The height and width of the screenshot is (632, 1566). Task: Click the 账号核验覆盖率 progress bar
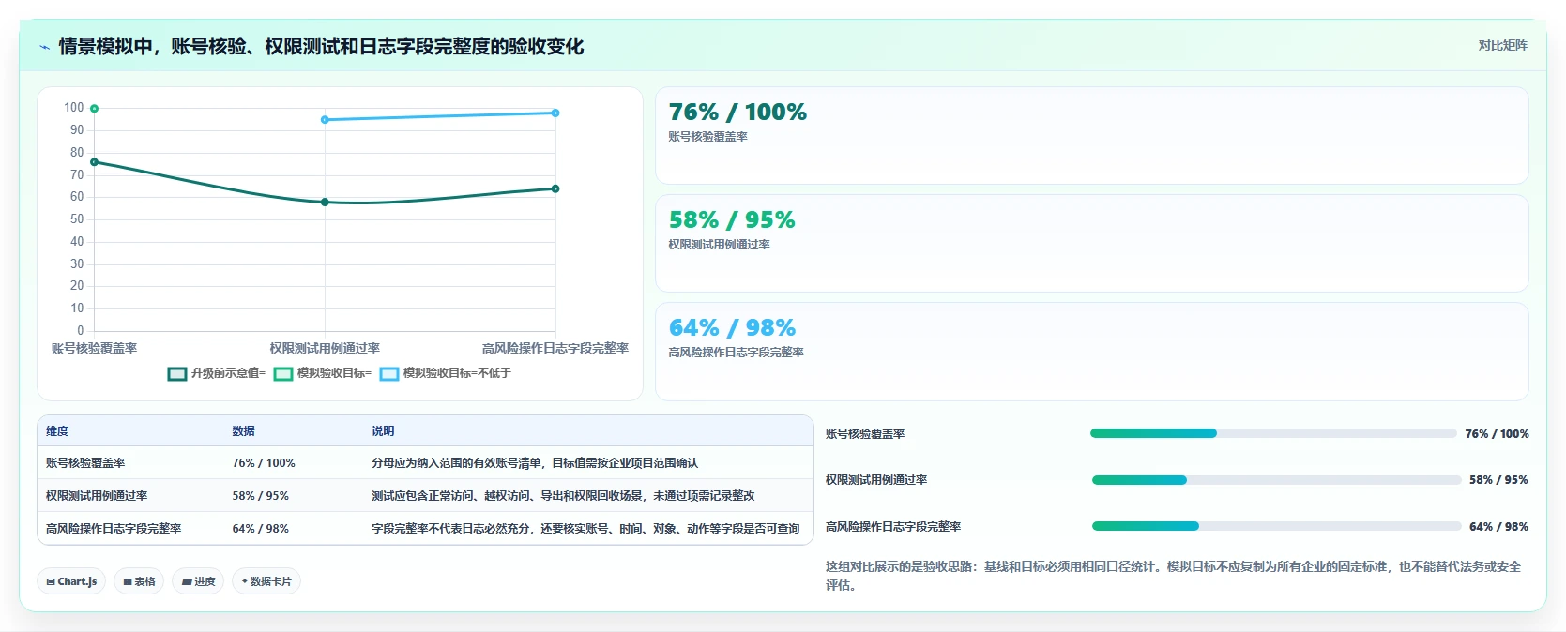pyautogui.click(x=1272, y=433)
